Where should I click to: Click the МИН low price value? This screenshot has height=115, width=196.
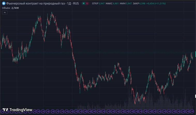tap(128, 4)
